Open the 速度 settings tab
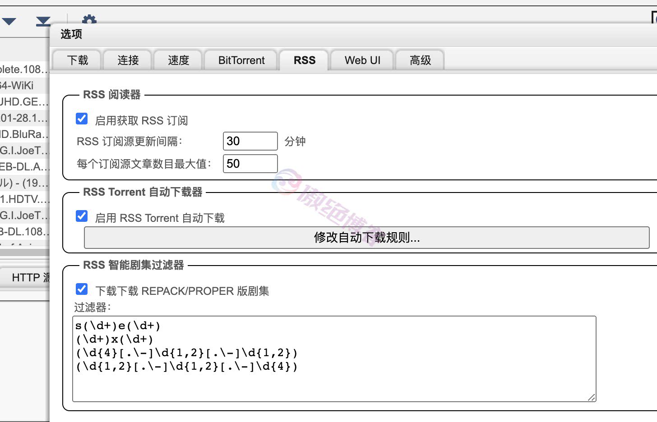657x422 pixels. 177,60
